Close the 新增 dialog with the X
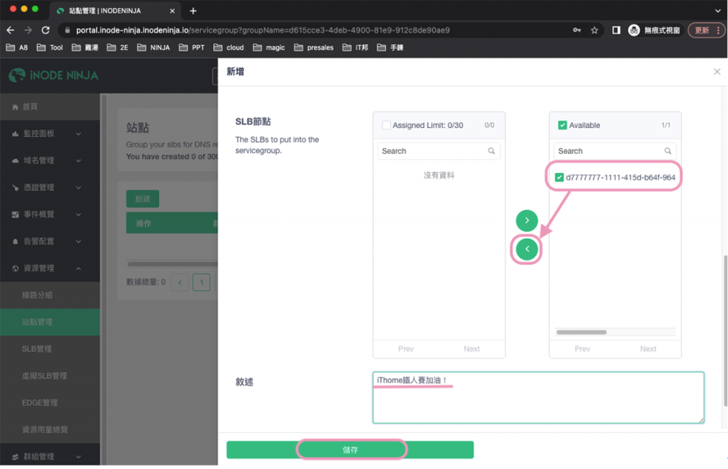 [717, 72]
